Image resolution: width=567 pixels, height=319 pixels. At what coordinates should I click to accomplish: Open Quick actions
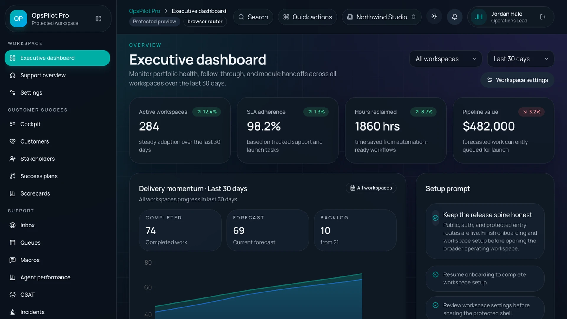(307, 17)
